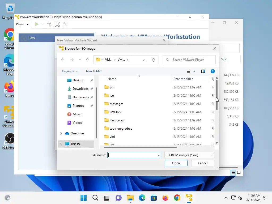Image resolution: width=272 pixels, height=204 pixels.
Task: Select the messages folder
Action: pyautogui.click(x=116, y=104)
